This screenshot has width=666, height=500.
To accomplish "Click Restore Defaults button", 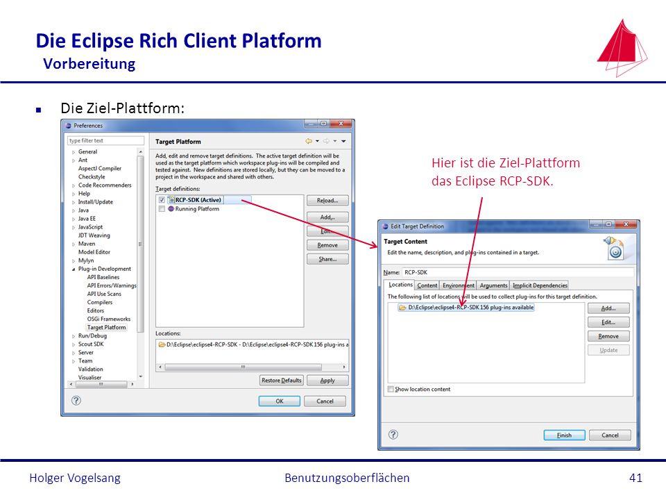I will 281,380.
